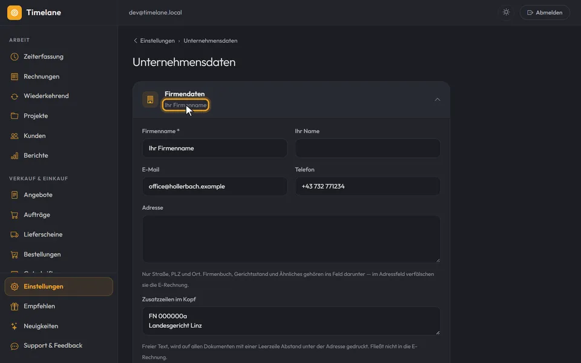Click the Timelane logo icon
This screenshot has width=581, height=363.
[15, 13]
